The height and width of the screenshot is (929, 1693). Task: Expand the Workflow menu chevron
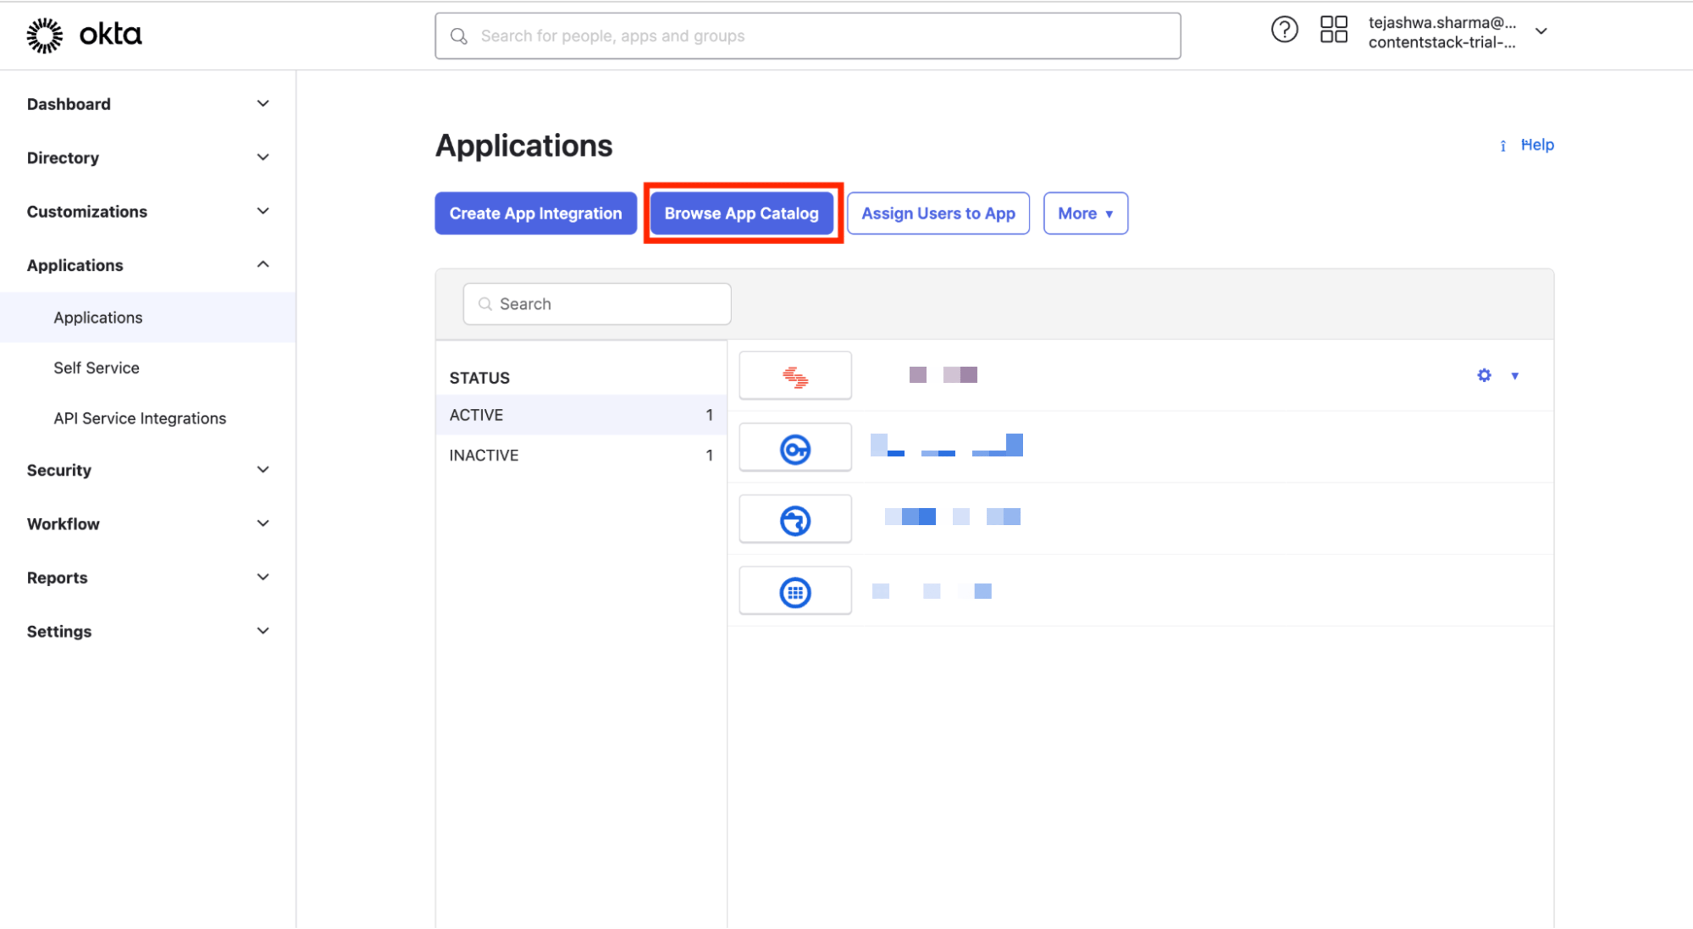tap(263, 524)
